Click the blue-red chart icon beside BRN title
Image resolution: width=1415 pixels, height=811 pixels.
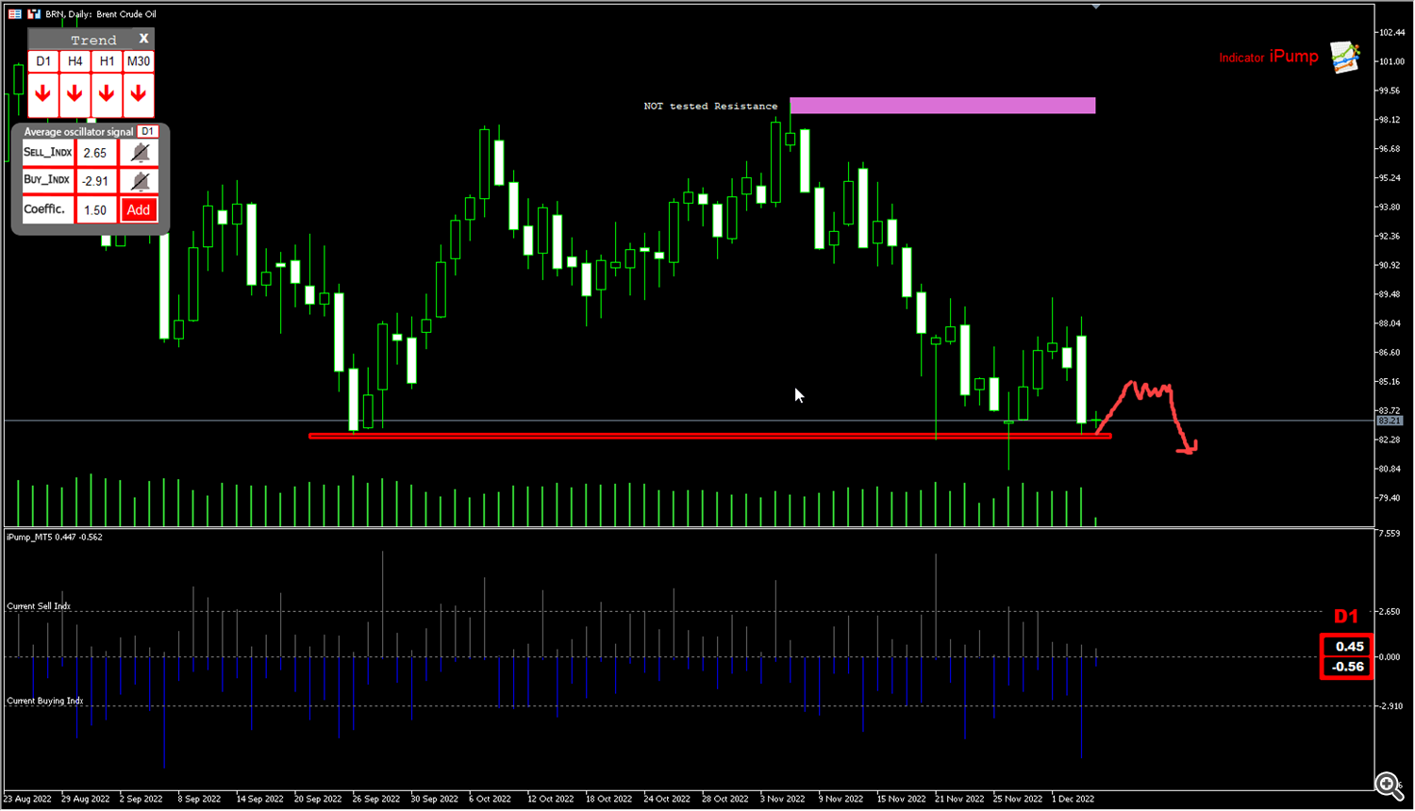tap(34, 14)
